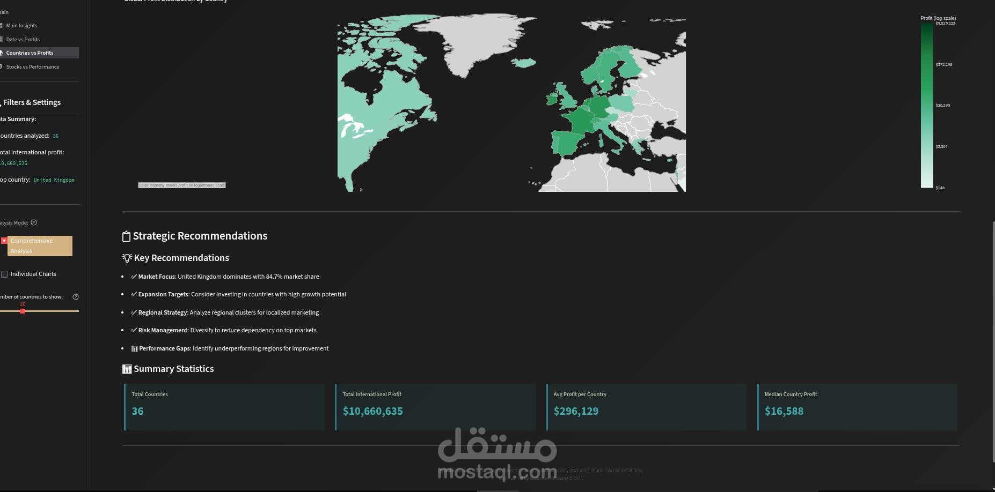Viewport: 995px width, 492px height.
Task: Click the checkmark icon beside Market Focus
Action: tap(134, 277)
